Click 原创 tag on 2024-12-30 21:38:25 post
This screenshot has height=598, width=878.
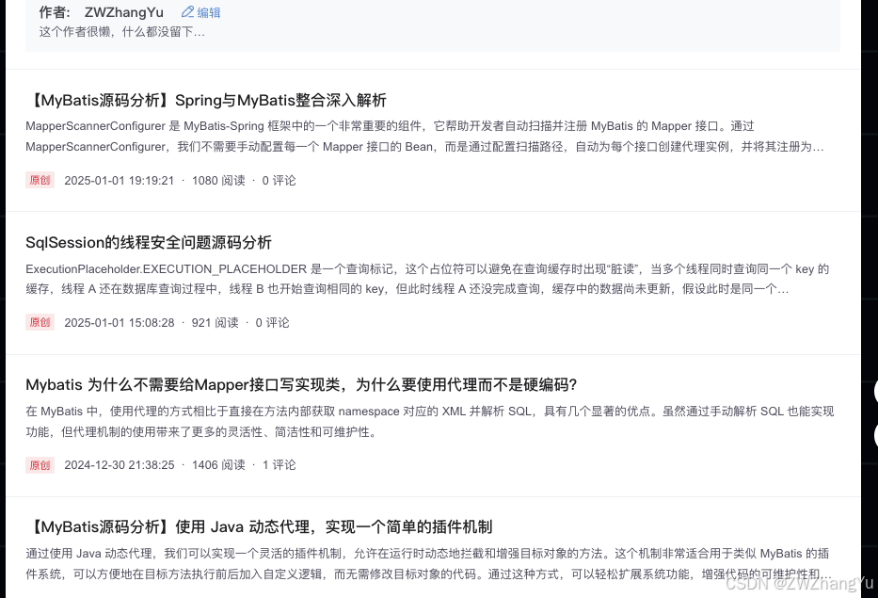point(40,465)
